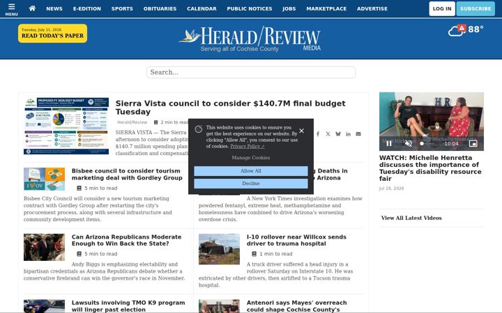Screen dimensions: 502x313
Task: Go to the home page icon
Action: click(32, 8)
